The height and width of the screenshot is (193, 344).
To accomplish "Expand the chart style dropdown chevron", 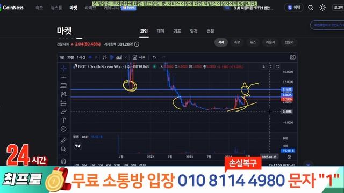I will coord(125,57).
